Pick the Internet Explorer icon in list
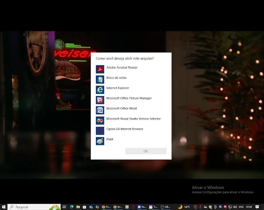The width and height of the screenshot is (264, 210). 100,90
